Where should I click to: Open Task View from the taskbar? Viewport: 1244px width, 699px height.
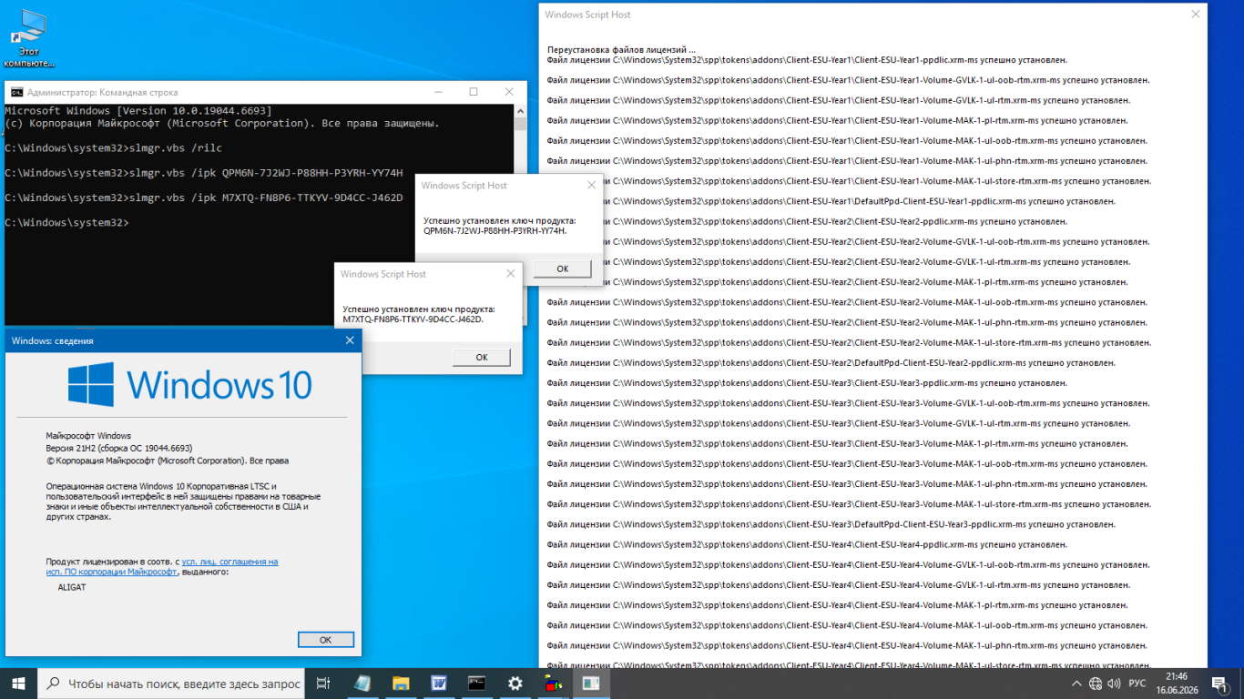tap(322, 684)
